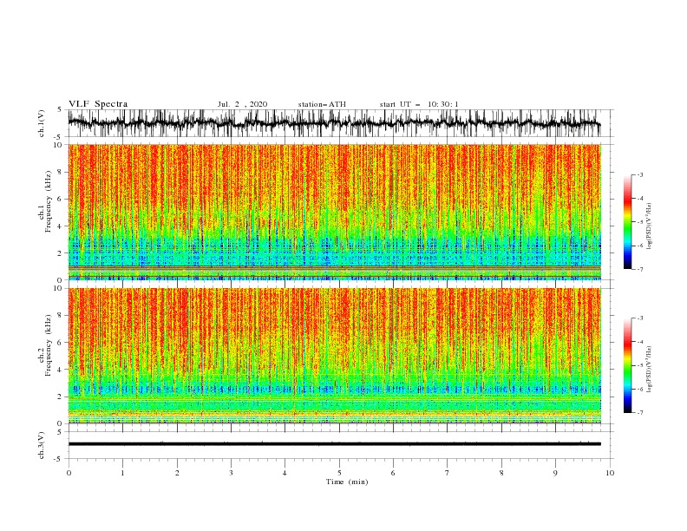
Task: Click the "10" kHz tick on ch.1 axis
Action: click(59, 145)
